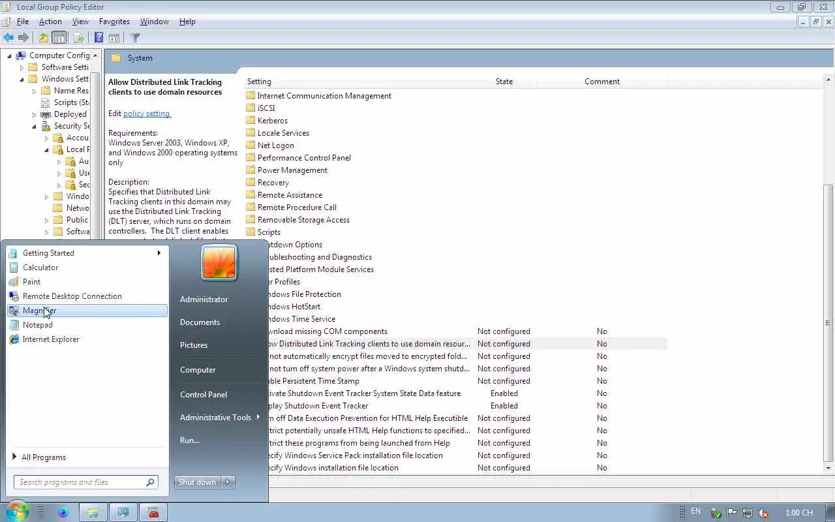
Task: Sort by the State column header
Action: pyautogui.click(x=504, y=82)
